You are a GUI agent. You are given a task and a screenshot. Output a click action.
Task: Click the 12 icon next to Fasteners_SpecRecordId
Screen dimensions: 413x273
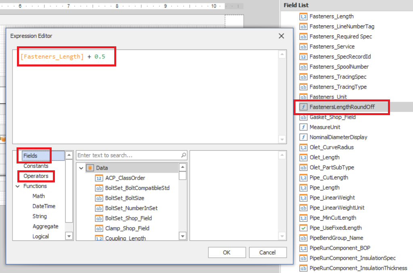point(303,56)
